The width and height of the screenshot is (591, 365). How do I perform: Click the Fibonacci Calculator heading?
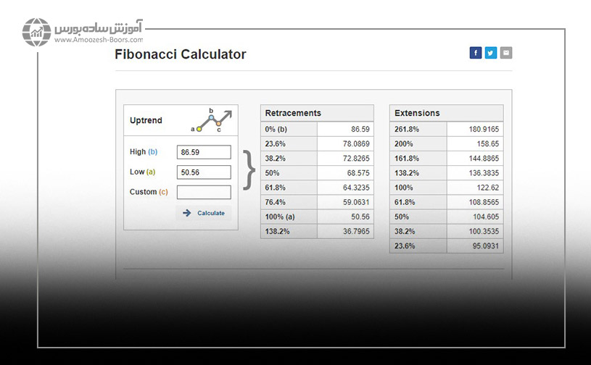[181, 54]
